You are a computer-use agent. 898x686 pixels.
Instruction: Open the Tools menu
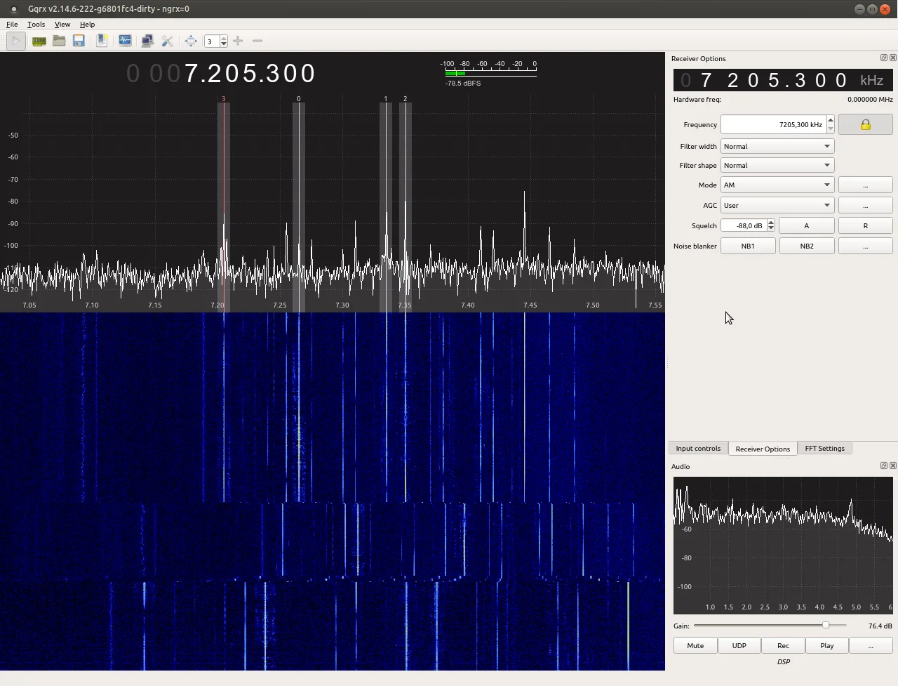point(36,25)
